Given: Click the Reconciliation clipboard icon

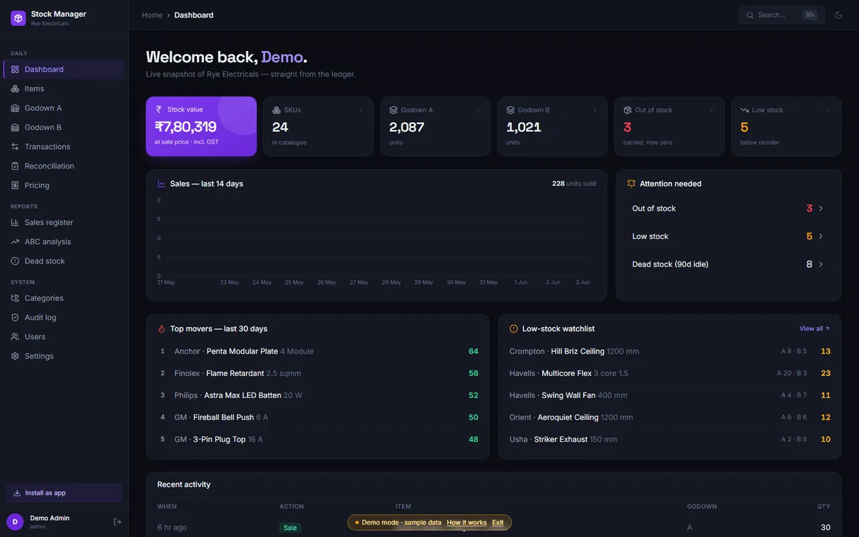Looking at the screenshot, I should 15,166.
